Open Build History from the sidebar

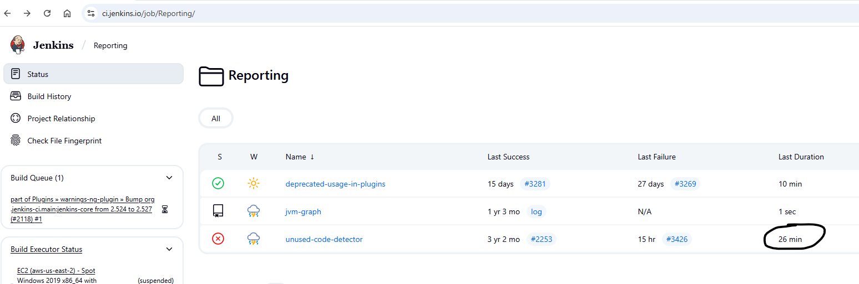tap(49, 96)
